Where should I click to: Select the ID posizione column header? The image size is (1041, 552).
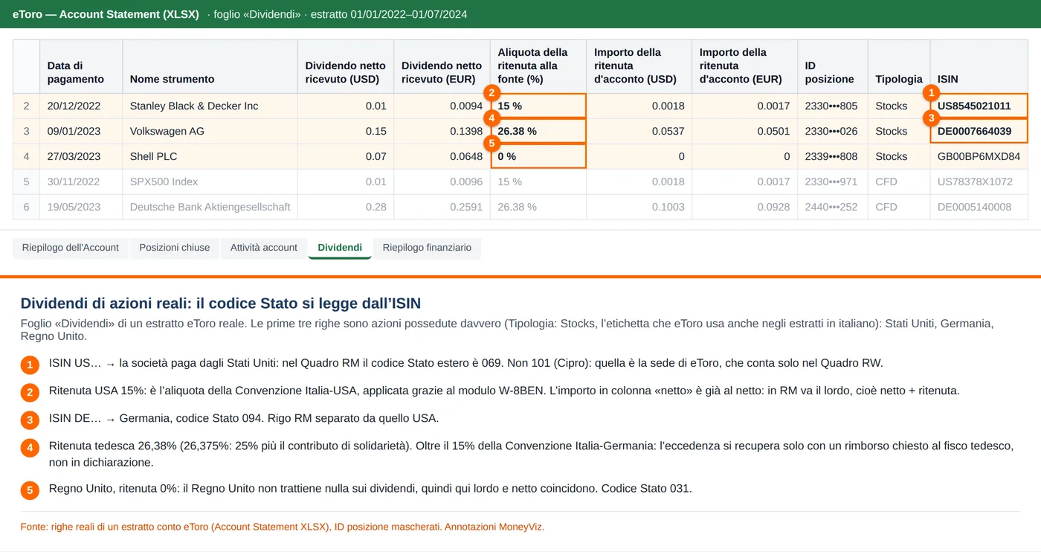pyautogui.click(x=833, y=66)
